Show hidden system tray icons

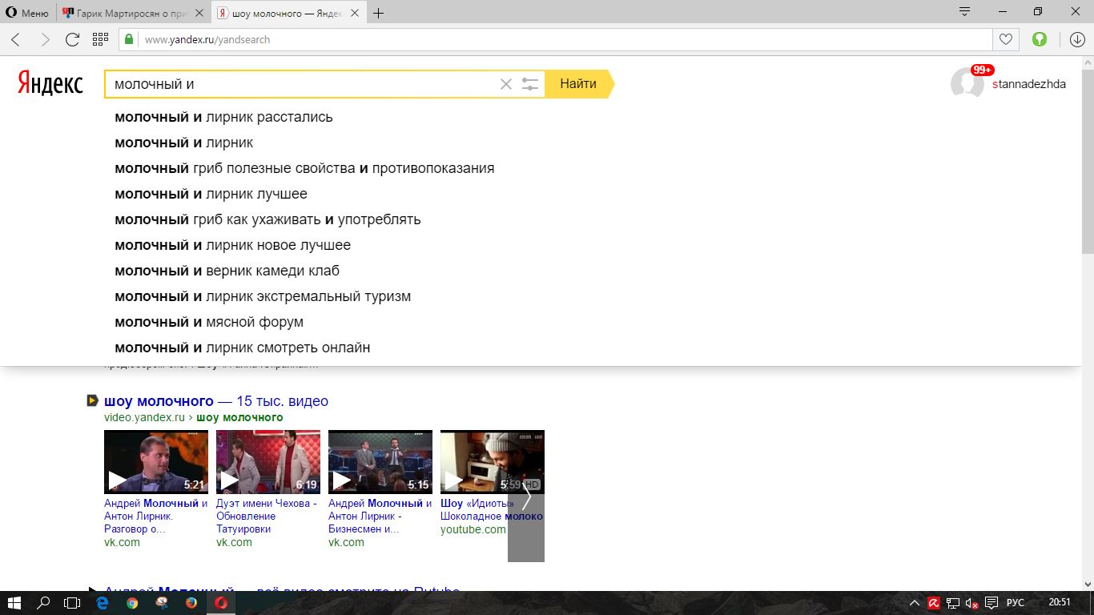click(x=915, y=603)
